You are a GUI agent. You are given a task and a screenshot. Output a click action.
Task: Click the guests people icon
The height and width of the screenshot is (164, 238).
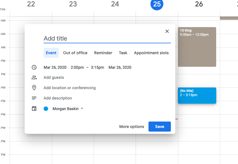coord(34,77)
